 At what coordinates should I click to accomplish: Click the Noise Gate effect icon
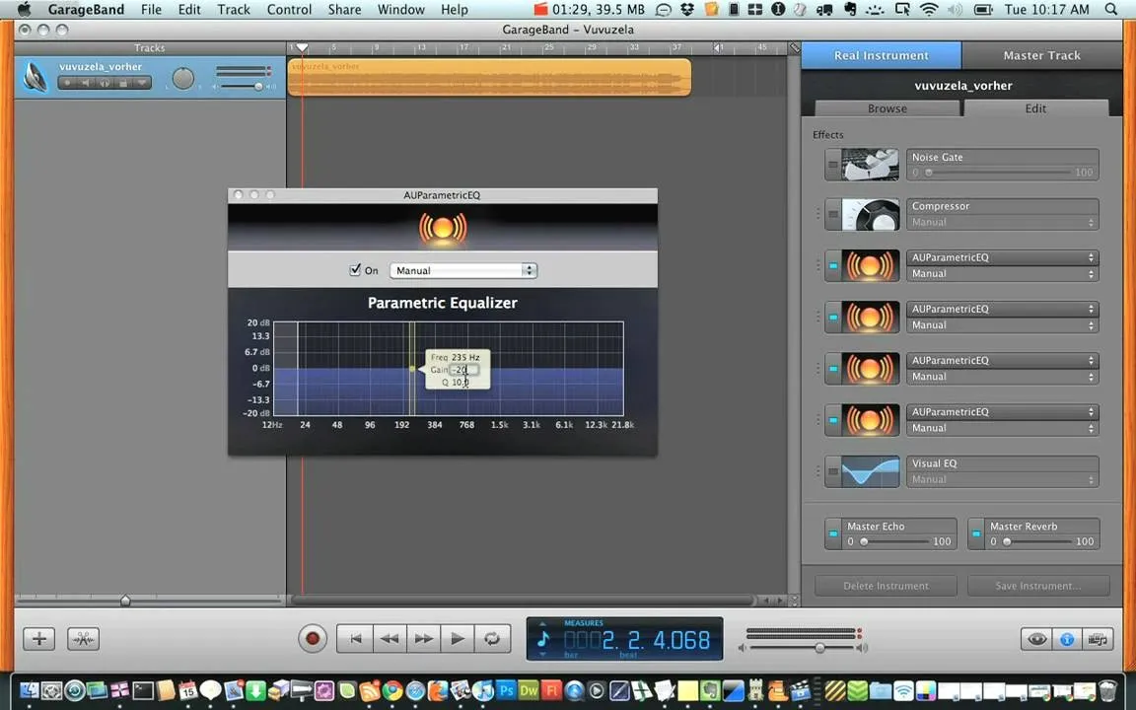[x=870, y=165]
